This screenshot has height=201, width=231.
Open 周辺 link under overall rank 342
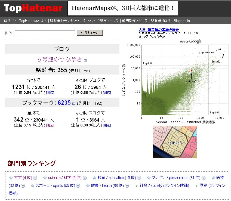coord(50,125)
